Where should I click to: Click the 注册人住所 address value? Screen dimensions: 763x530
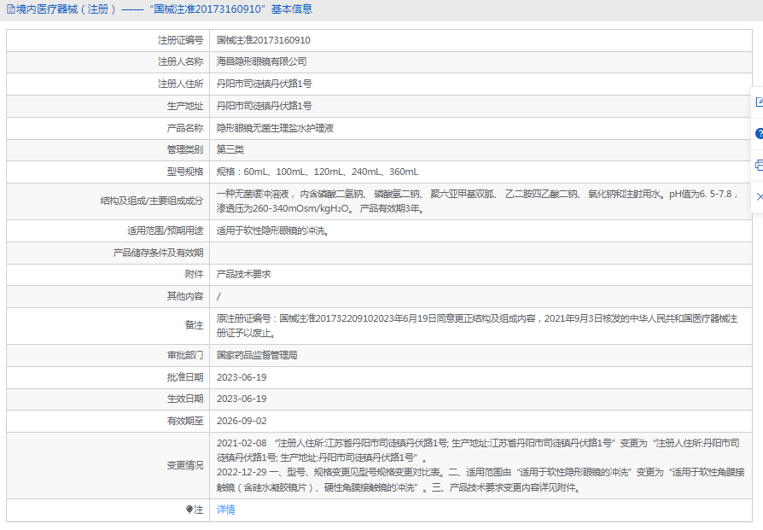pos(264,84)
